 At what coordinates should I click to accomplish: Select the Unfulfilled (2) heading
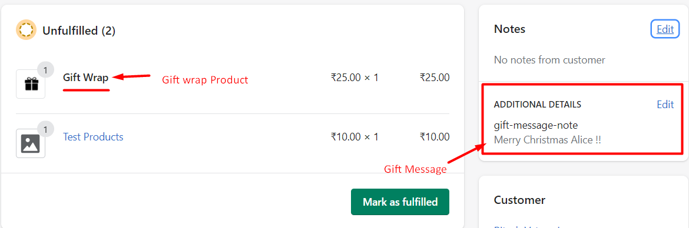79,31
